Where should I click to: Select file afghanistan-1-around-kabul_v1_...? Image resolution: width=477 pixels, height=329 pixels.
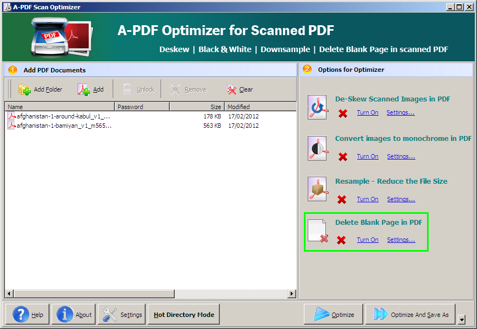pos(63,116)
